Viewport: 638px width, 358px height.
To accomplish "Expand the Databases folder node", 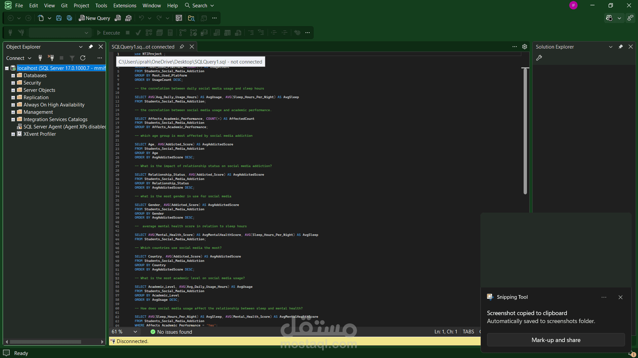I will 13,76.
